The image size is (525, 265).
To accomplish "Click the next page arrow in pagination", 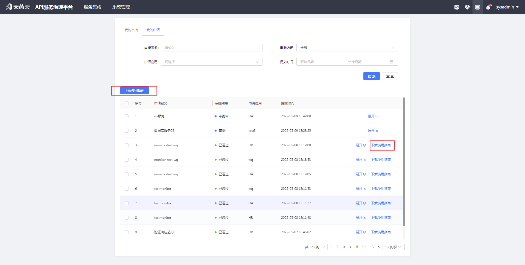I will tap(379, 247).
